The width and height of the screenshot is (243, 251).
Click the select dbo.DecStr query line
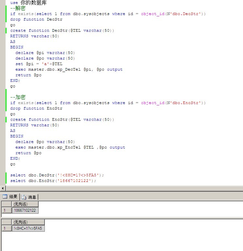pyautogui.click(x=57, y=175)
